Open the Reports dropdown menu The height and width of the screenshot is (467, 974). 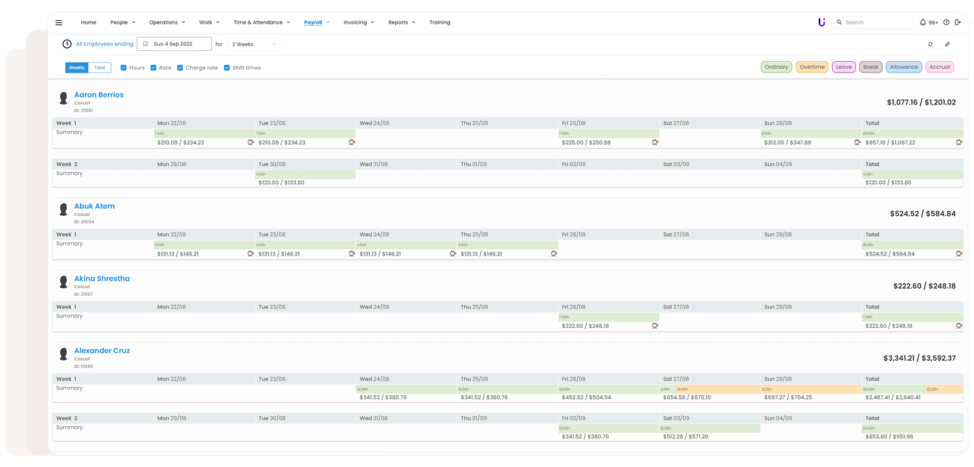pos(401,22)
